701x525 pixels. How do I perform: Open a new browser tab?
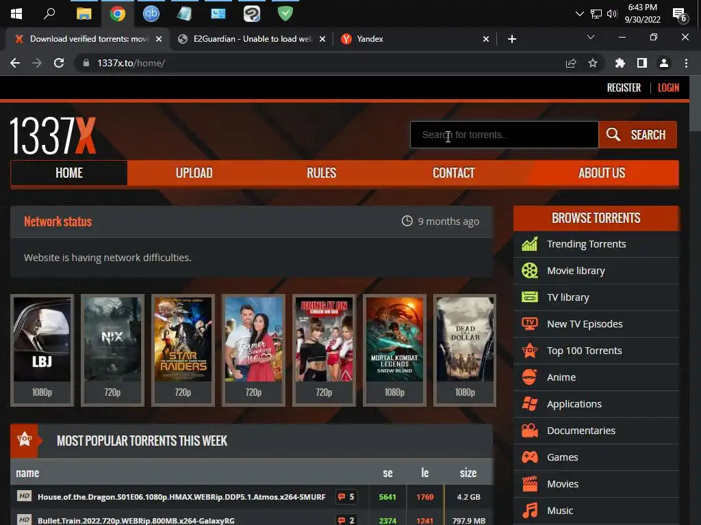(x=512, y=39)
